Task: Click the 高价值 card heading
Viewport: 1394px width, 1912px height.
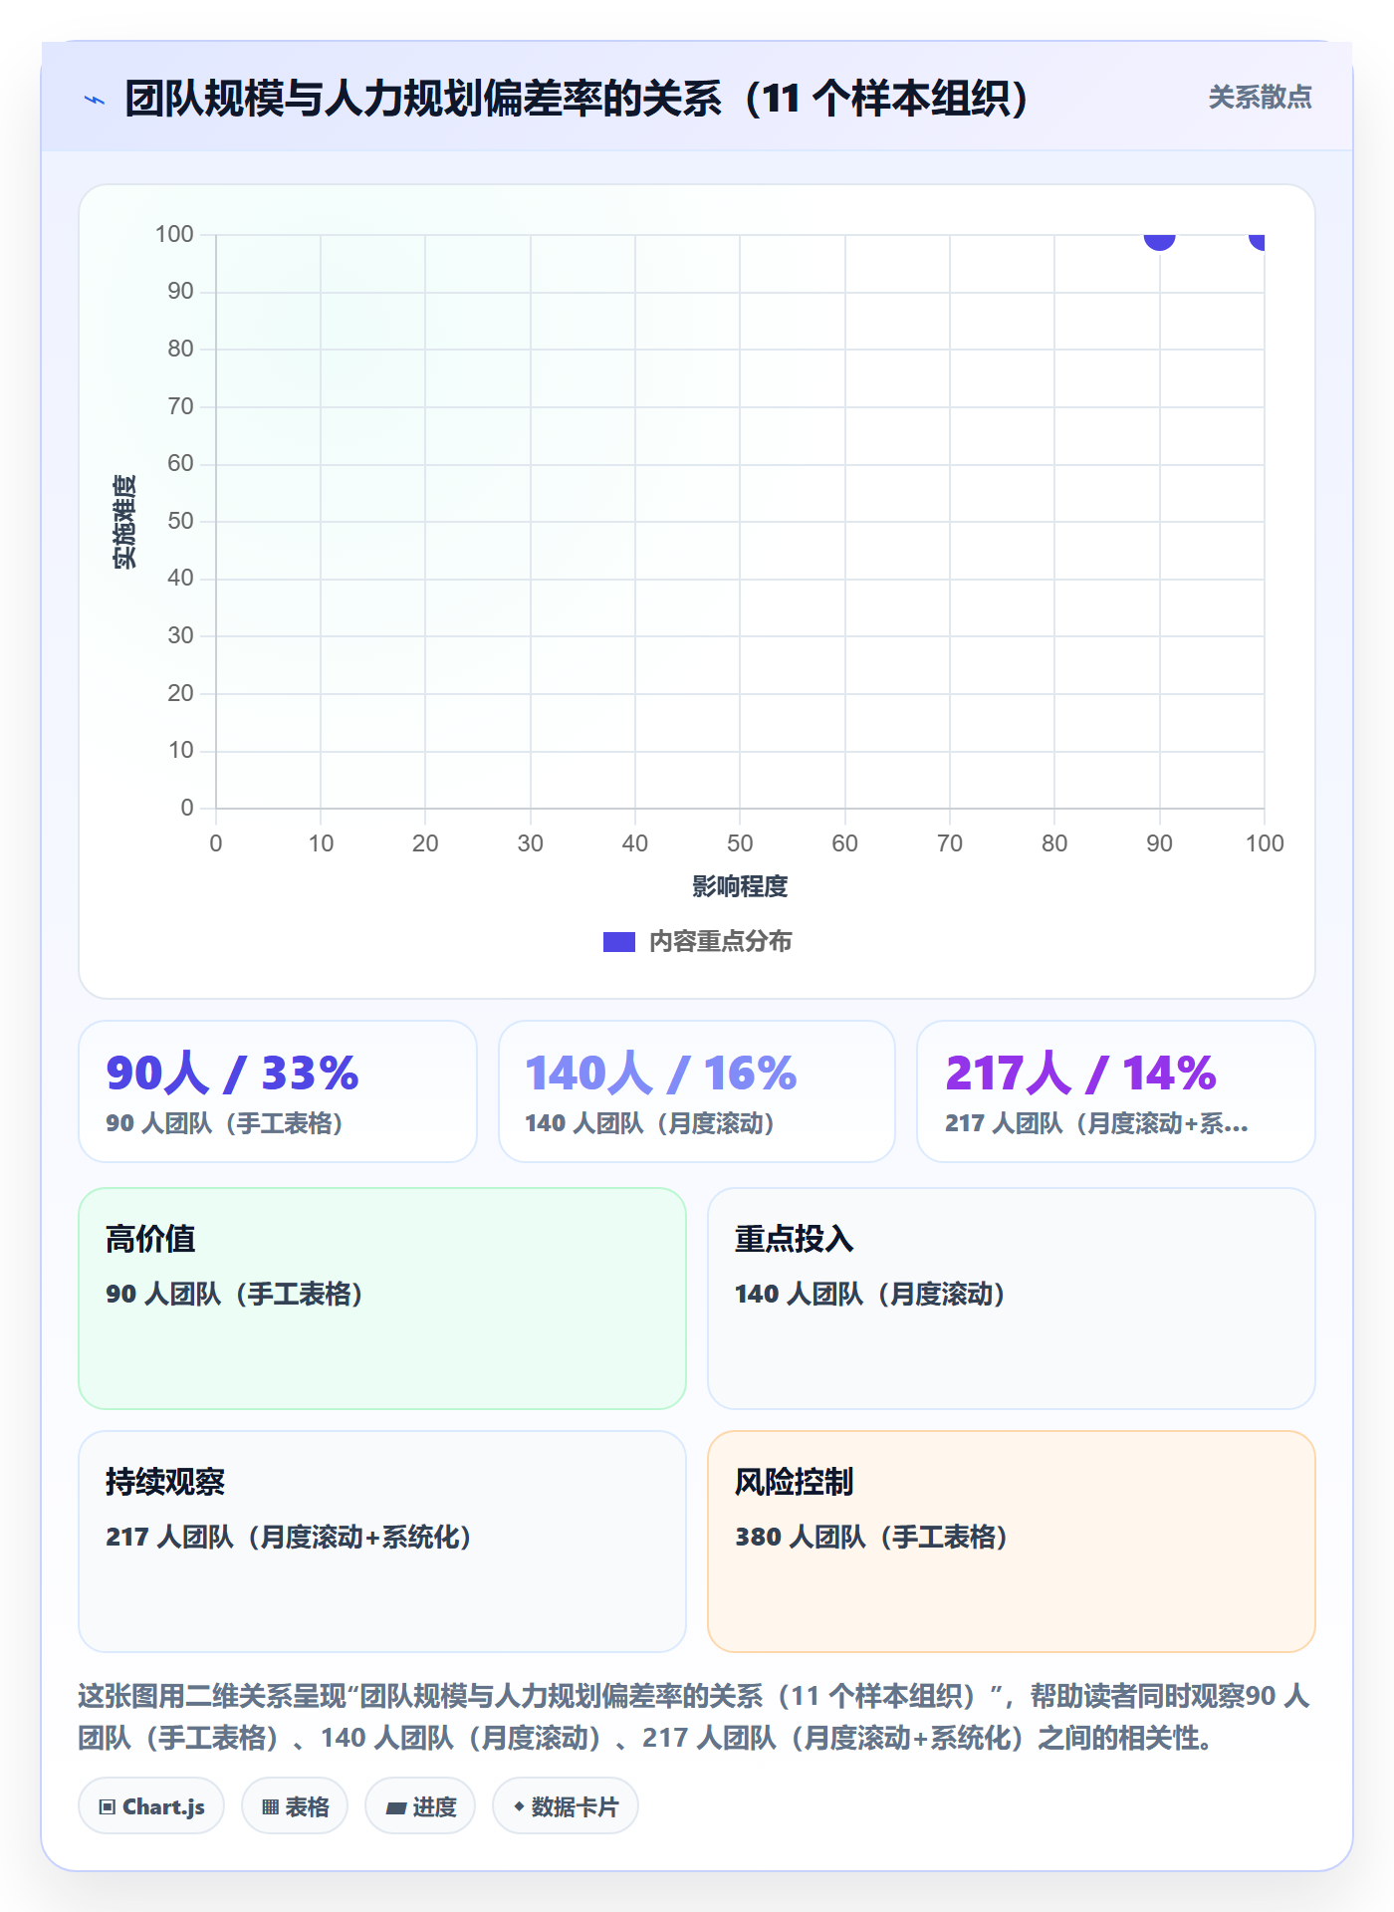Action: click(x=150, y=1239)
